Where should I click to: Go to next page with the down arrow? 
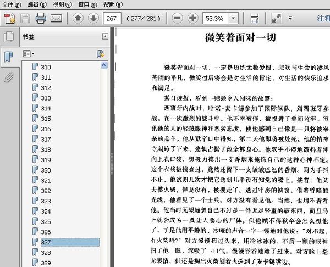click(93, 18)
